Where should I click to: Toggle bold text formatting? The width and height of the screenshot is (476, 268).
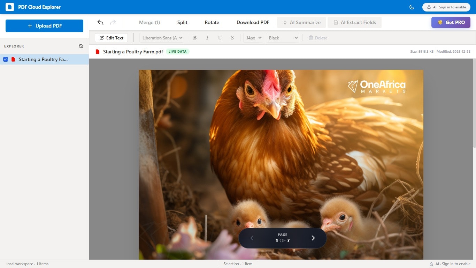coord(195,38)
